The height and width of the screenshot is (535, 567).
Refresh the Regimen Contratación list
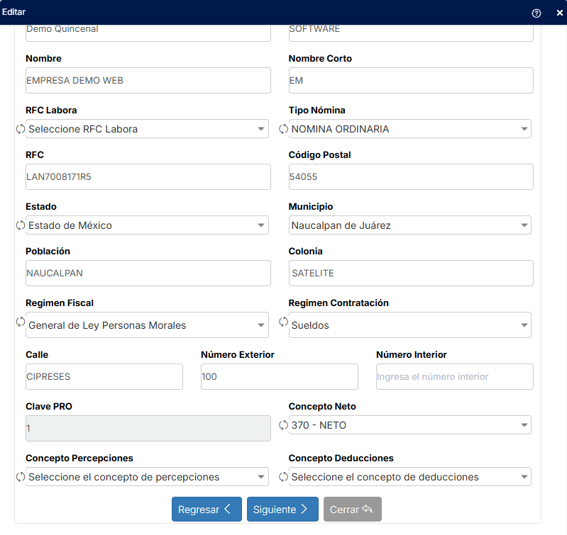284,322
